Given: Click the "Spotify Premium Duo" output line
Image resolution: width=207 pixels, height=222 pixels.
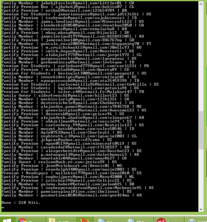Looking at the screenshot, I should (x=68, y=7).
